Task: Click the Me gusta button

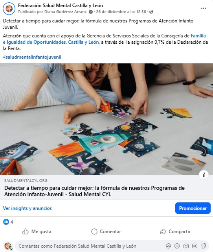Action: pyautogui.click(x=37, y=232)
